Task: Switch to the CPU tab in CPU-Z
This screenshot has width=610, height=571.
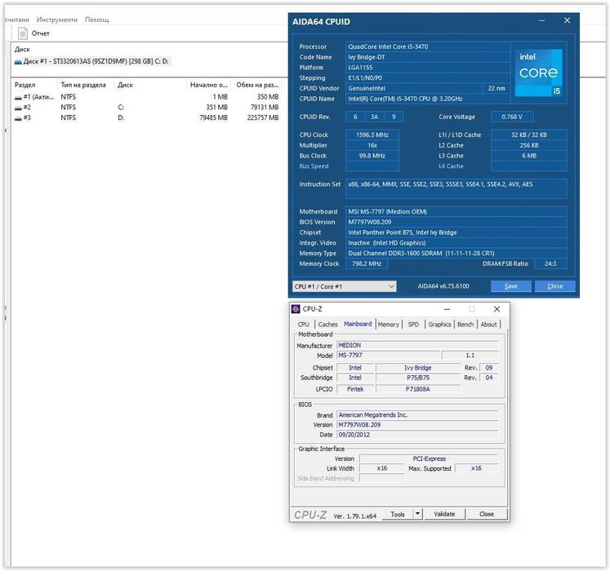Action: coord(304,324)
